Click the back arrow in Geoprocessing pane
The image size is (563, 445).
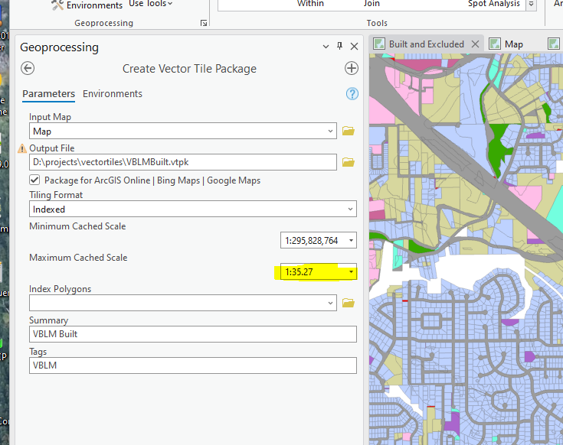click(x=28, y=69)
